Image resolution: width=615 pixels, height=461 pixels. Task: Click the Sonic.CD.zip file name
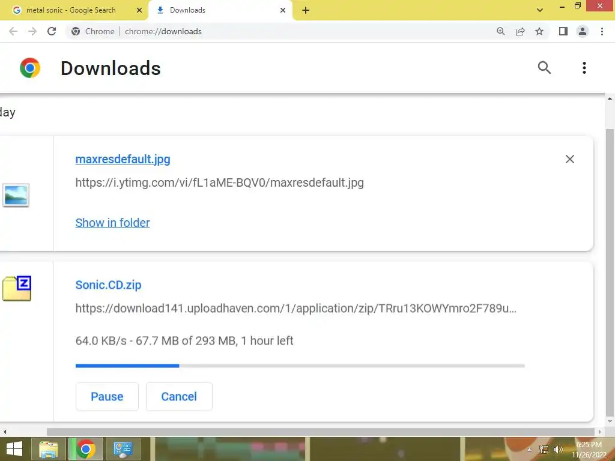pyautogui.click(x=108, y=285)
